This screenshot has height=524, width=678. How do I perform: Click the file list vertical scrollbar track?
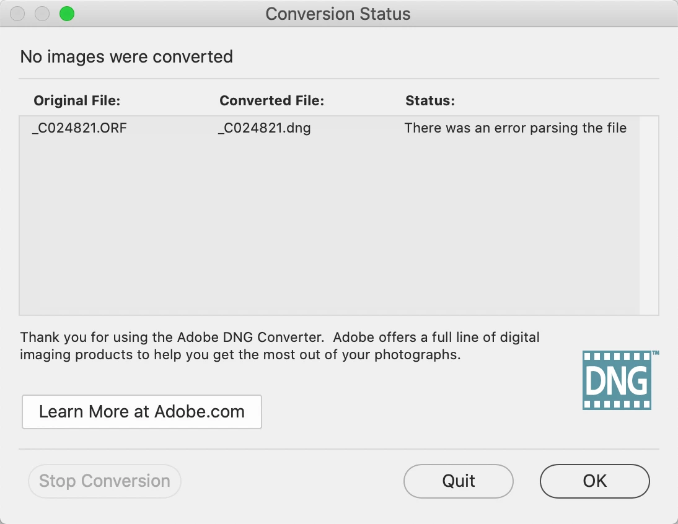click(649, 216)
